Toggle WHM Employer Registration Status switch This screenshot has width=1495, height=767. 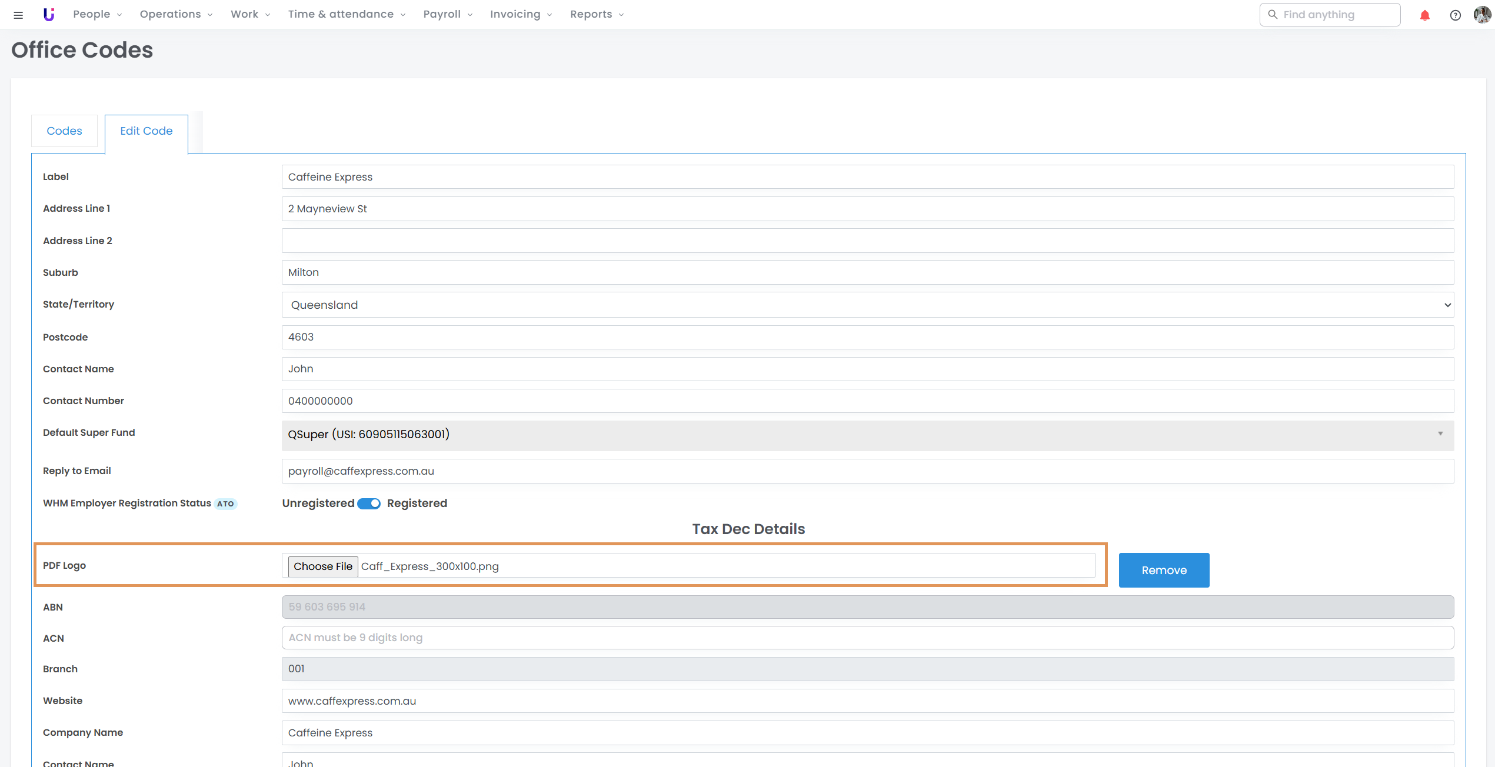pos(369,503)
